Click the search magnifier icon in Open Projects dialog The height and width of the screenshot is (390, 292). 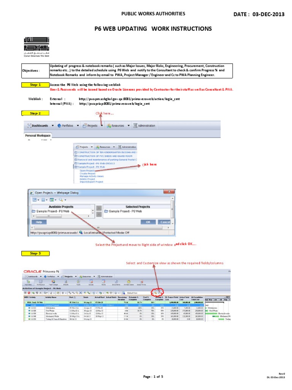[61, 200]
